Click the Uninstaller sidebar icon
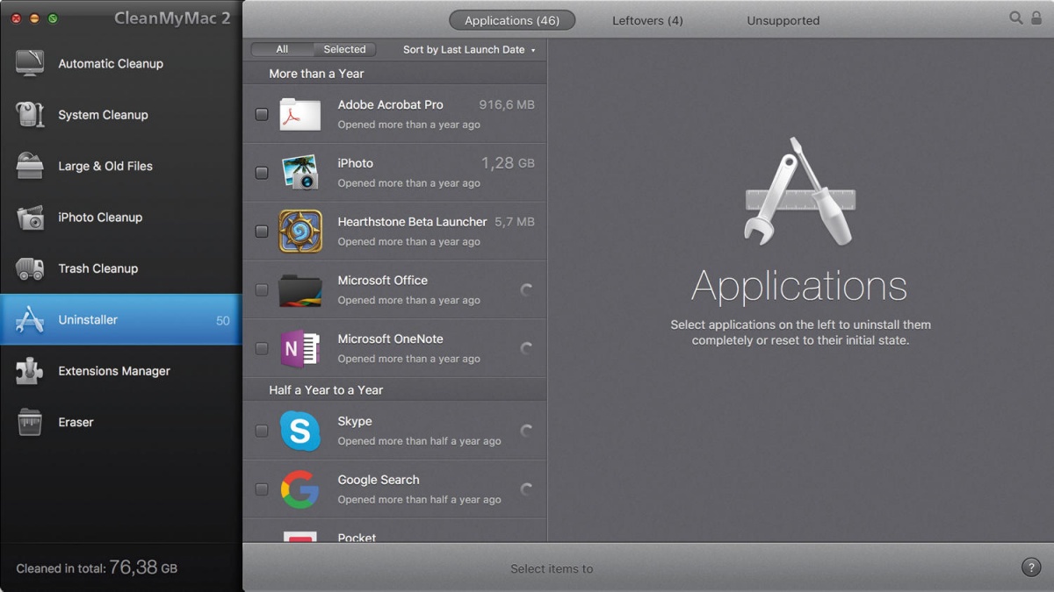The image size is (1054, 592). pyautogui.click(x=30, y=320)
